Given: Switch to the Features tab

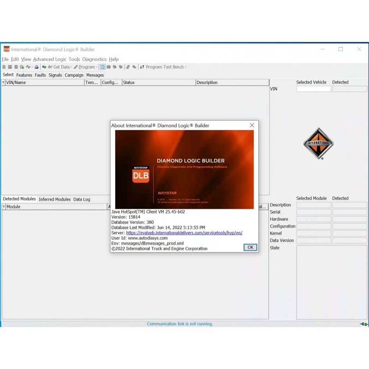Looking at the screenshot, I should (24, 75).
